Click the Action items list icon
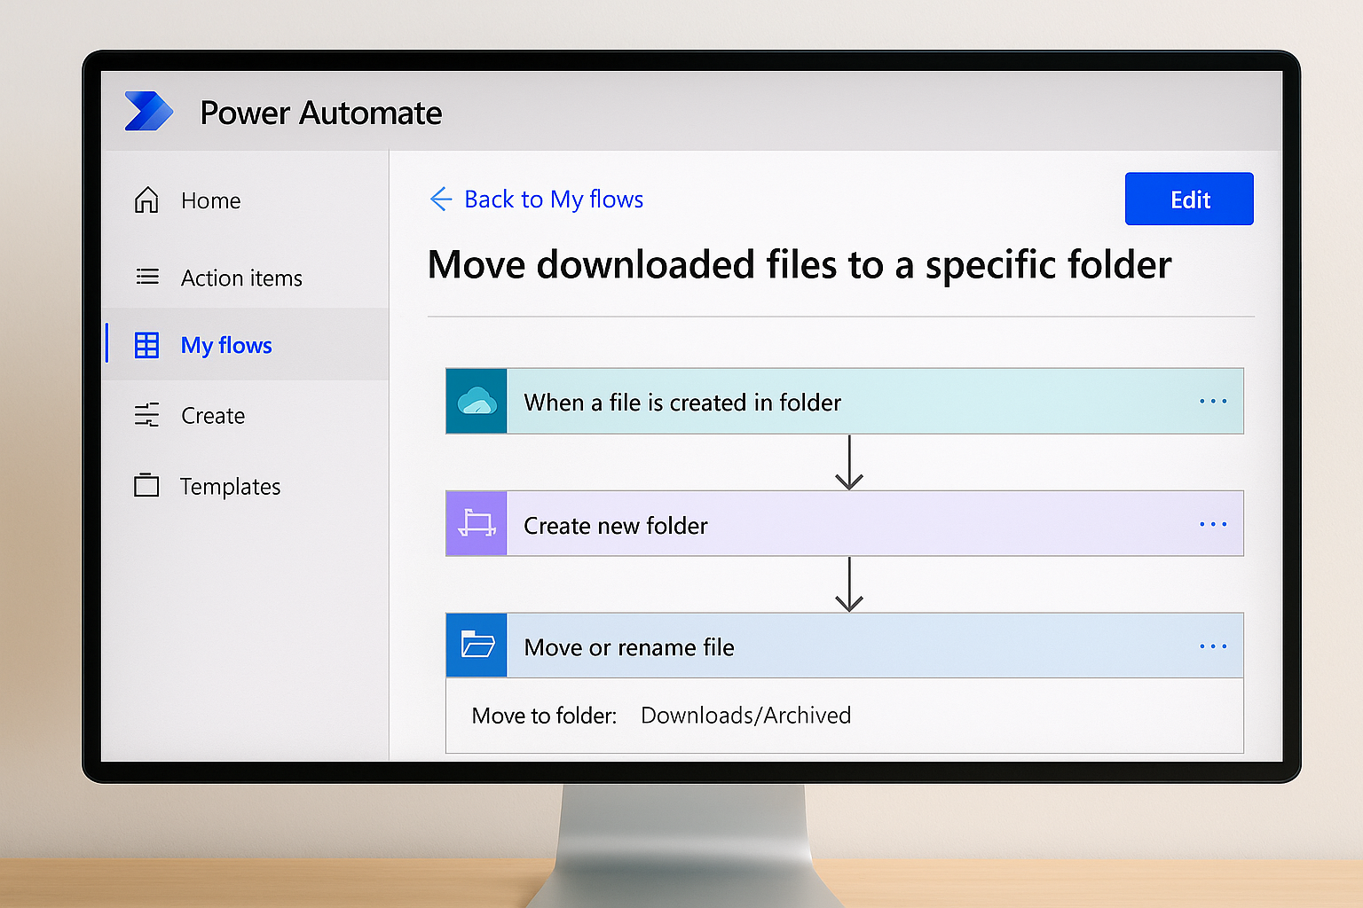The width and height of the screenshot is (1363, 908). [146, 278]
